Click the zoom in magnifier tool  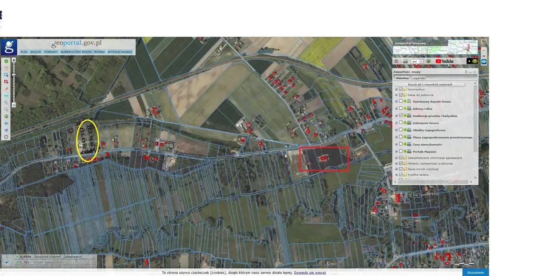[x=6, y=103]
